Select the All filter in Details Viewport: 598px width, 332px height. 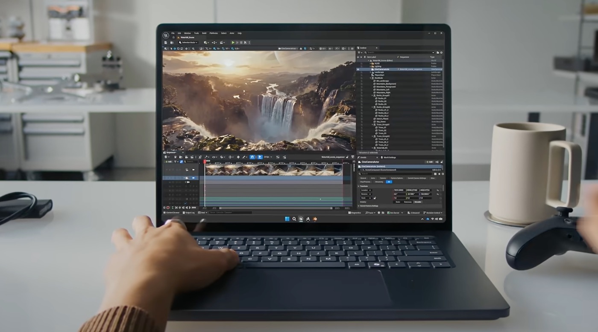pyautogui.click(x=389, y=182)
